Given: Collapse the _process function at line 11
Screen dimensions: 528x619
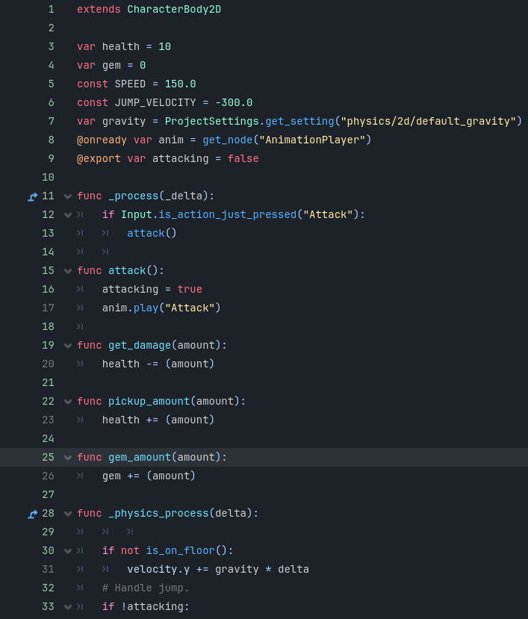Looking at the screenshot, I should (68, 196).
